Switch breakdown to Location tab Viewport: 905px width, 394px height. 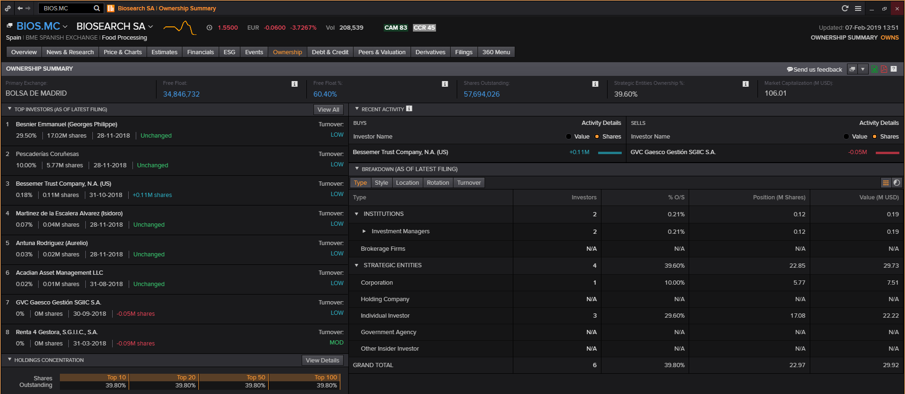click(407, 183)
